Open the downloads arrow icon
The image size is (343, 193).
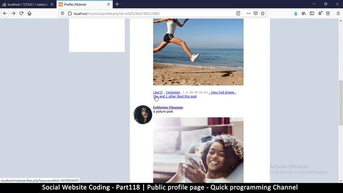296,13
